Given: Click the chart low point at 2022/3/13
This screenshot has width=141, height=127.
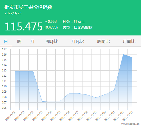Looking at the screenshot, I should (42, 101).
